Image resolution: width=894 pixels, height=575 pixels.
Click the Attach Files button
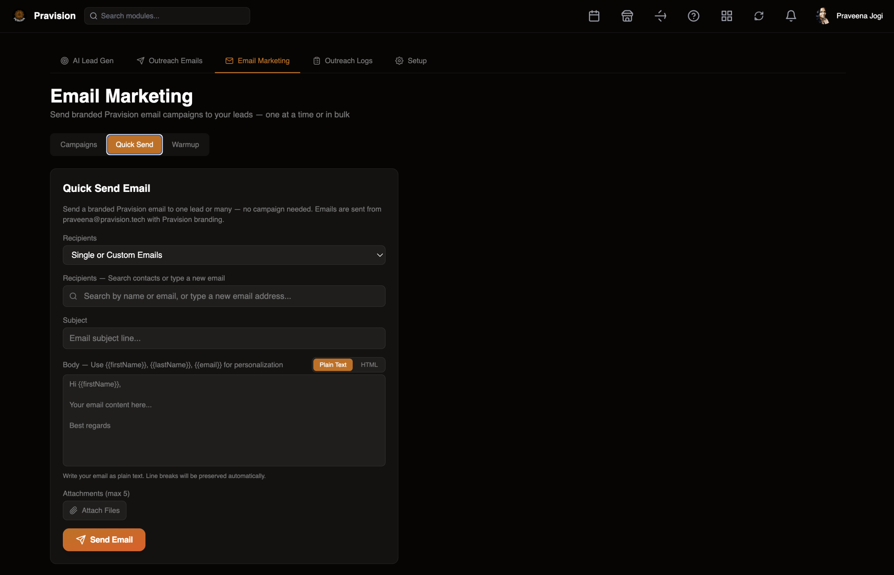tap(95, 510)
